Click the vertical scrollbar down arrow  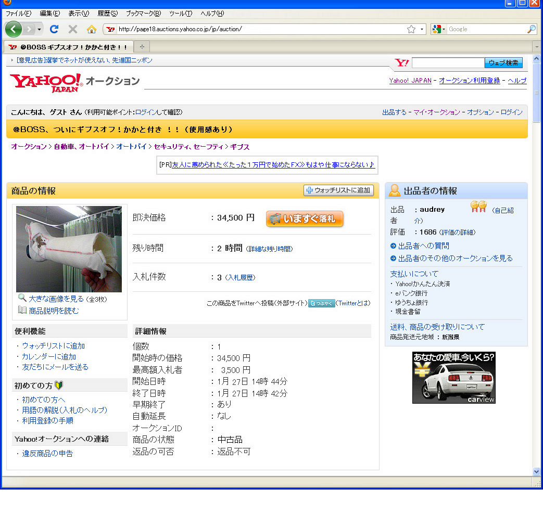[x=536, y=471]
